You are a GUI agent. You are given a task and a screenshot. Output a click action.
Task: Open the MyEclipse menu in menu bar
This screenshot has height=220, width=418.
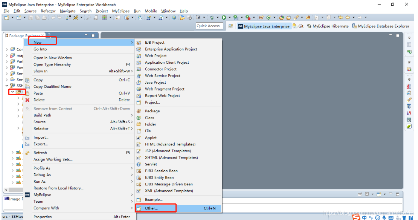[121, 11]
